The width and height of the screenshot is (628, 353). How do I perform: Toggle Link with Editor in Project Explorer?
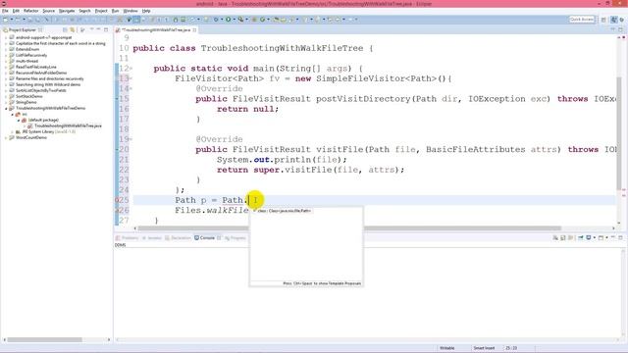(x=72, y=30)
